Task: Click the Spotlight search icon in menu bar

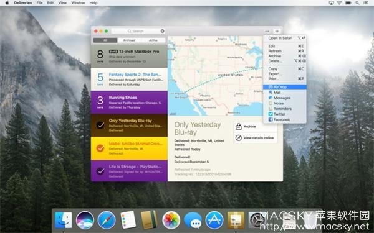Action: point(357,3)
